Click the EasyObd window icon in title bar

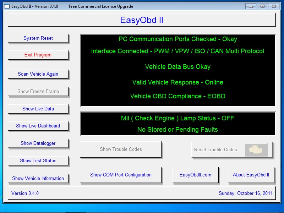(x=7, y=6)
